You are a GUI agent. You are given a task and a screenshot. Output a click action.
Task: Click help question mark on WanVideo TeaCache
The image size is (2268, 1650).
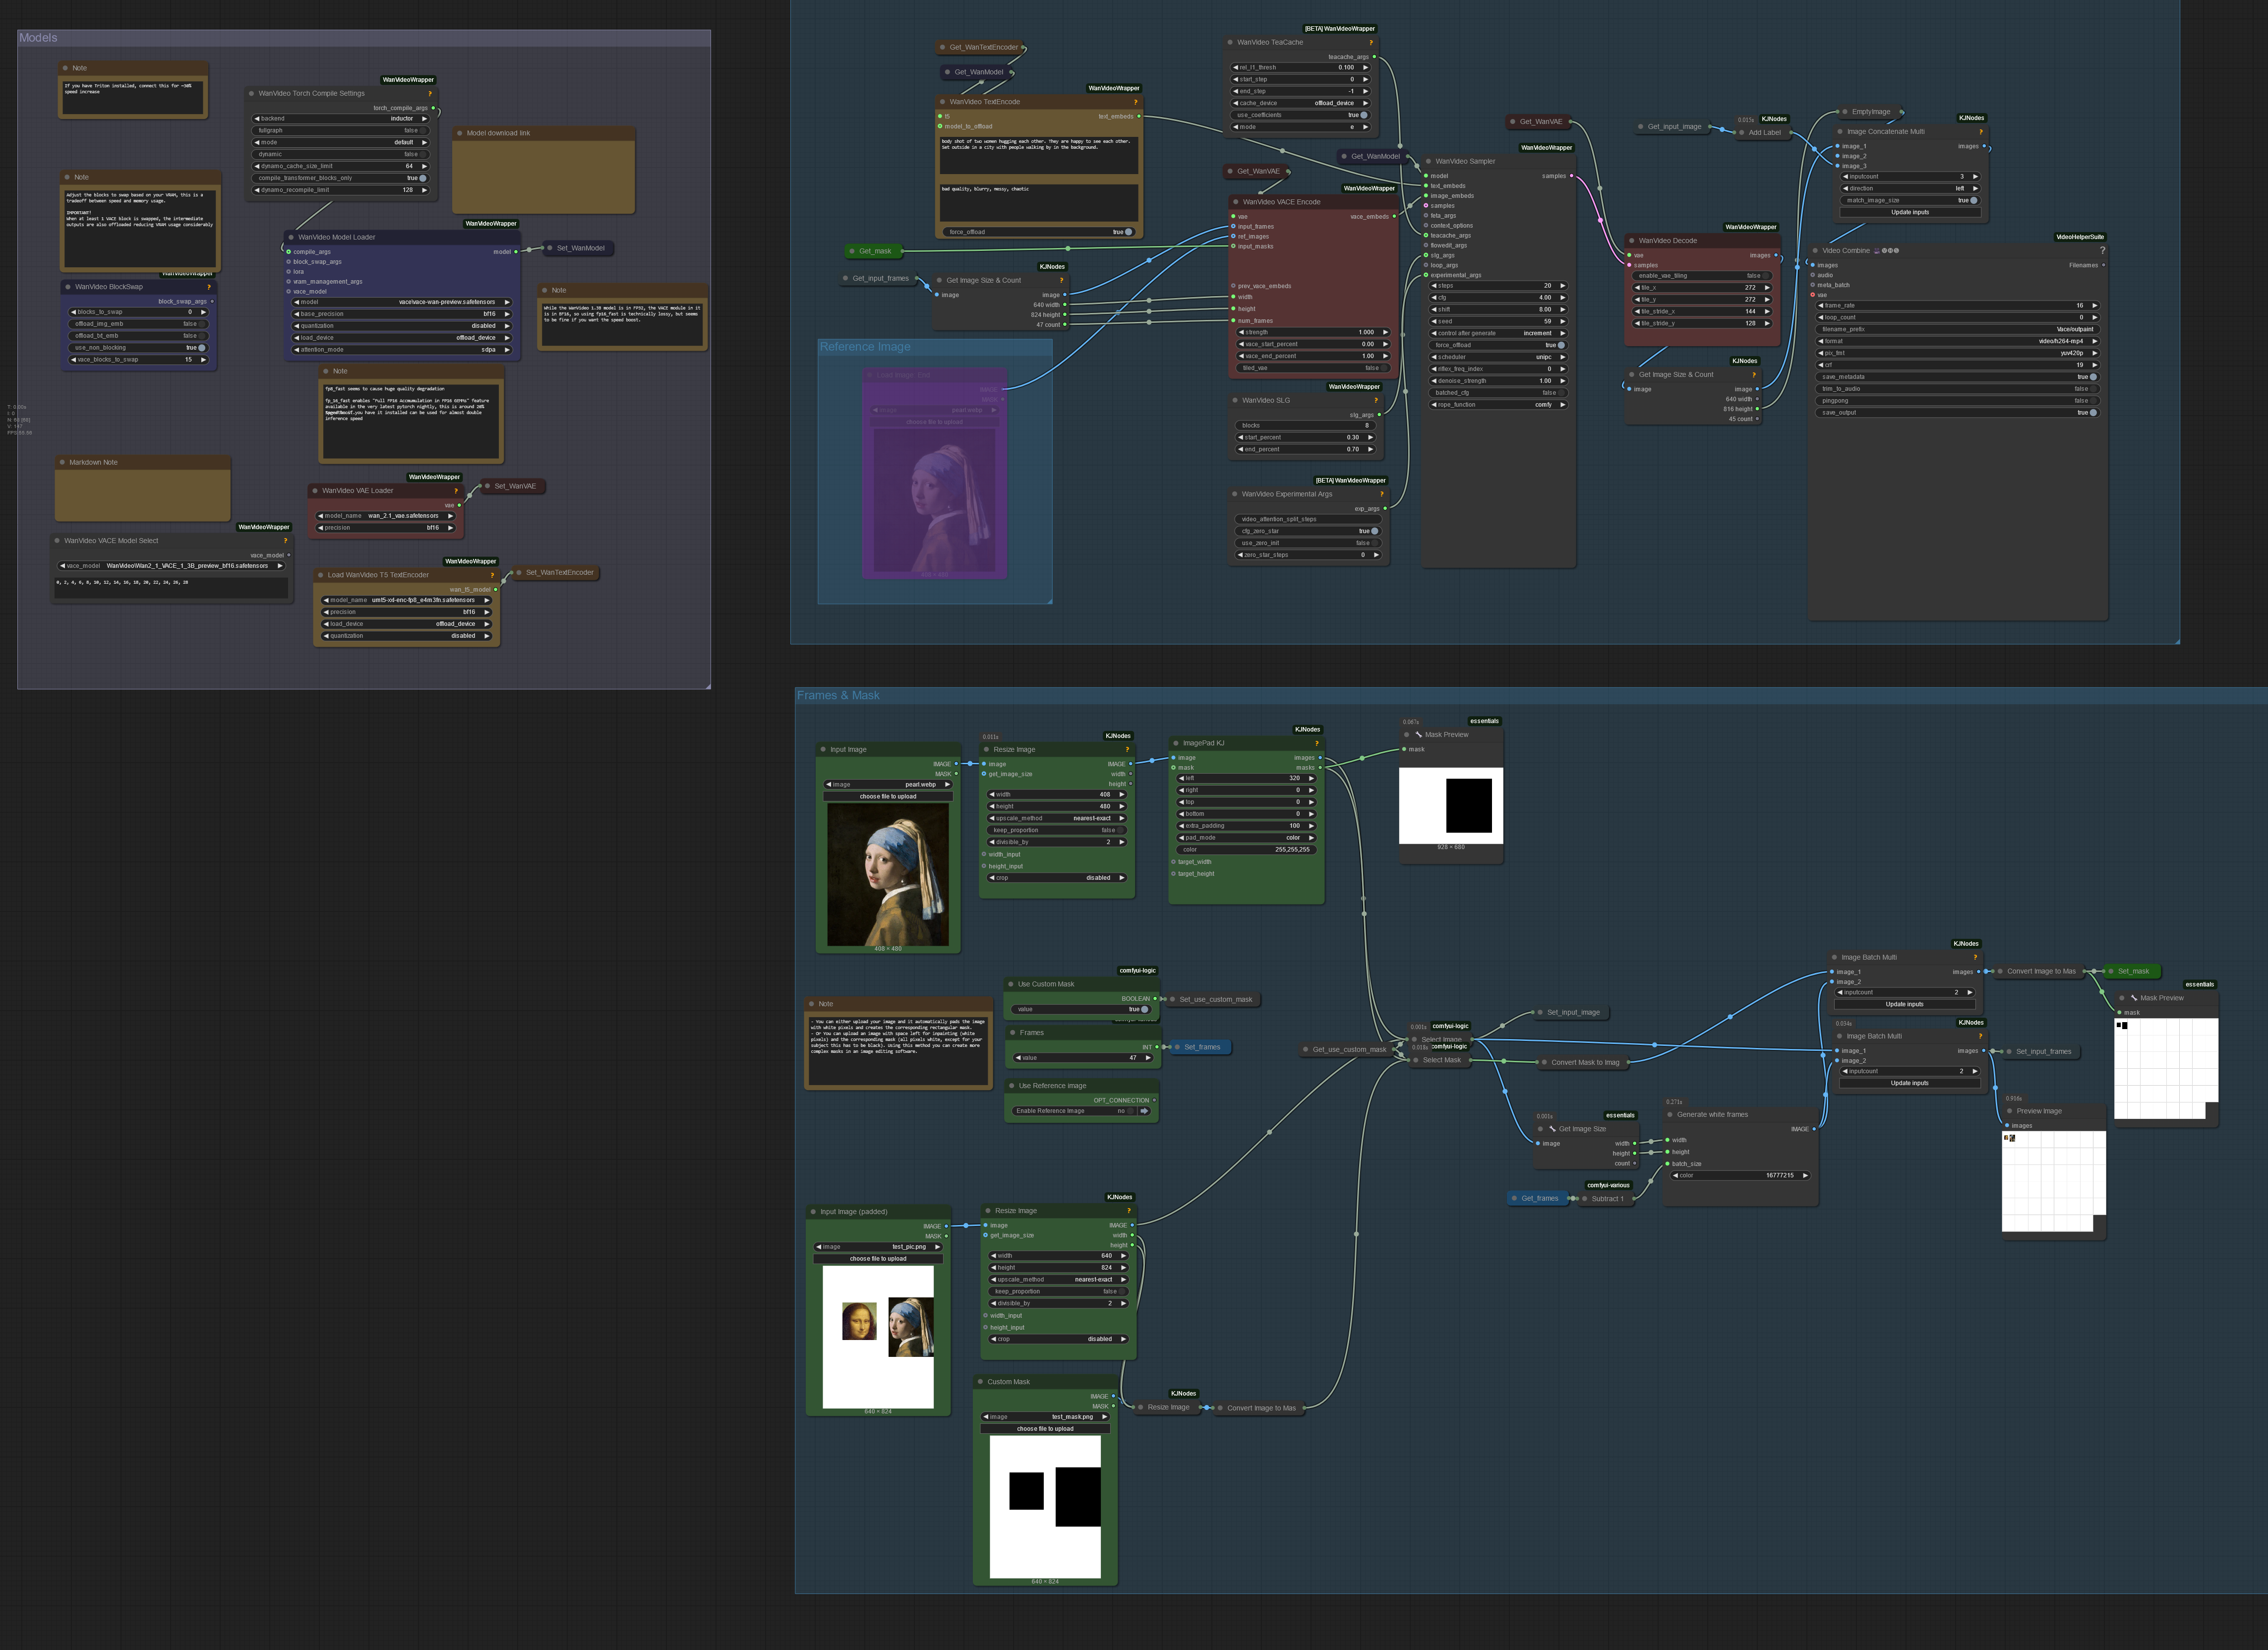click(x=1370, y=43)
